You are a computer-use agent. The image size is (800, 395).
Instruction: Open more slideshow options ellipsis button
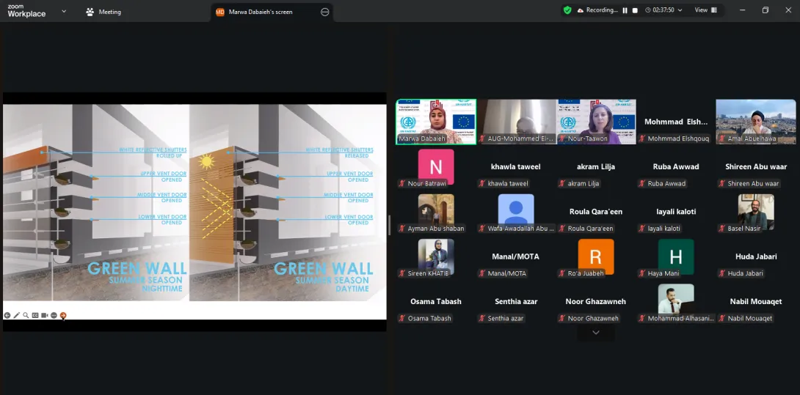[x=54, y=316]
